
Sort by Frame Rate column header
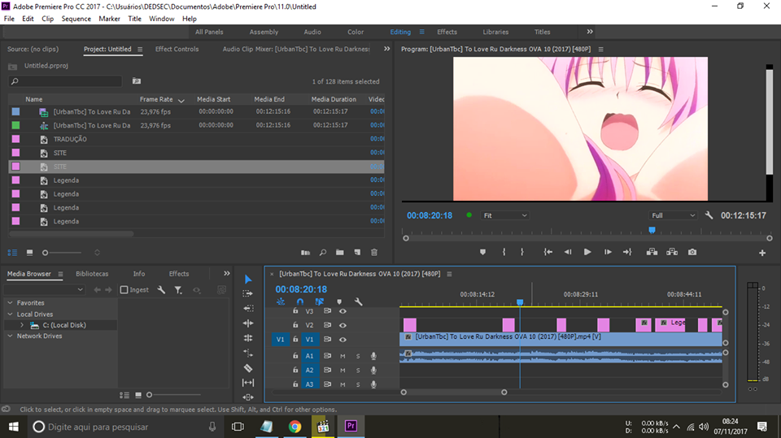[x=156, y=99]
